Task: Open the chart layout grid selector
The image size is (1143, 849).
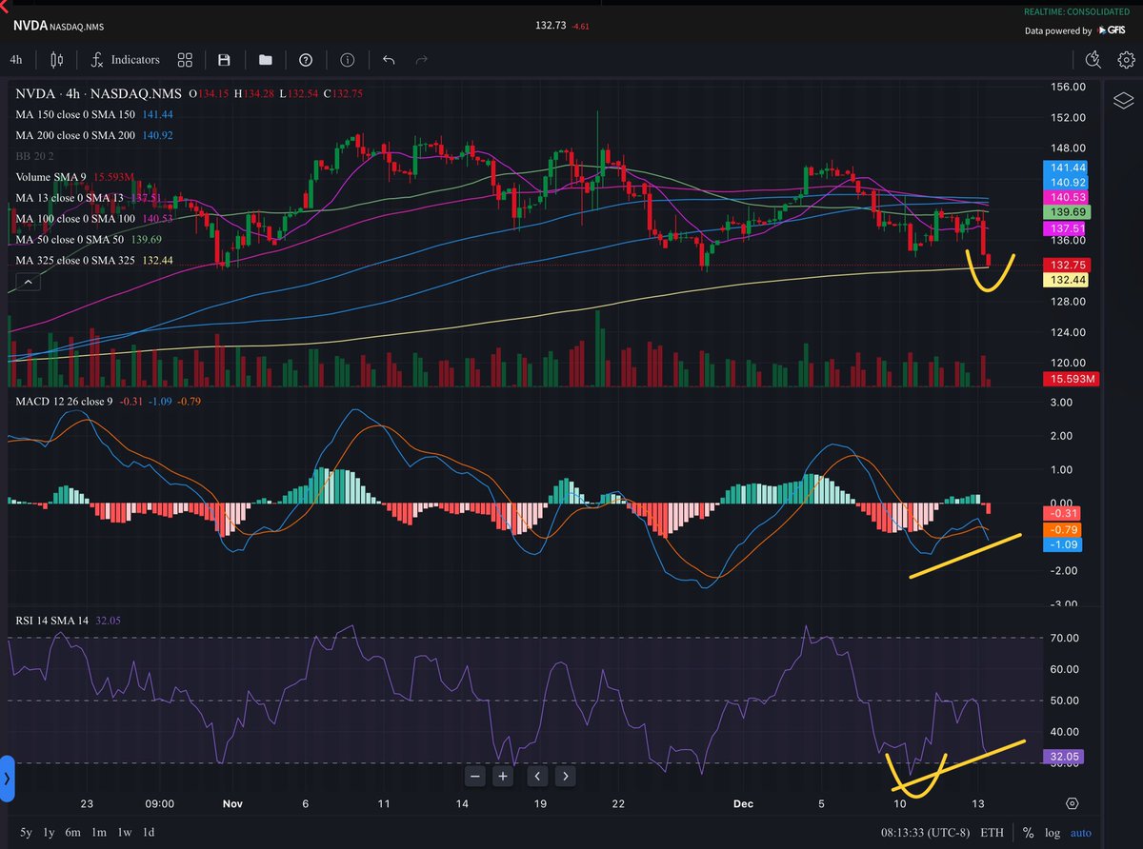Action: tap(185, 60)
